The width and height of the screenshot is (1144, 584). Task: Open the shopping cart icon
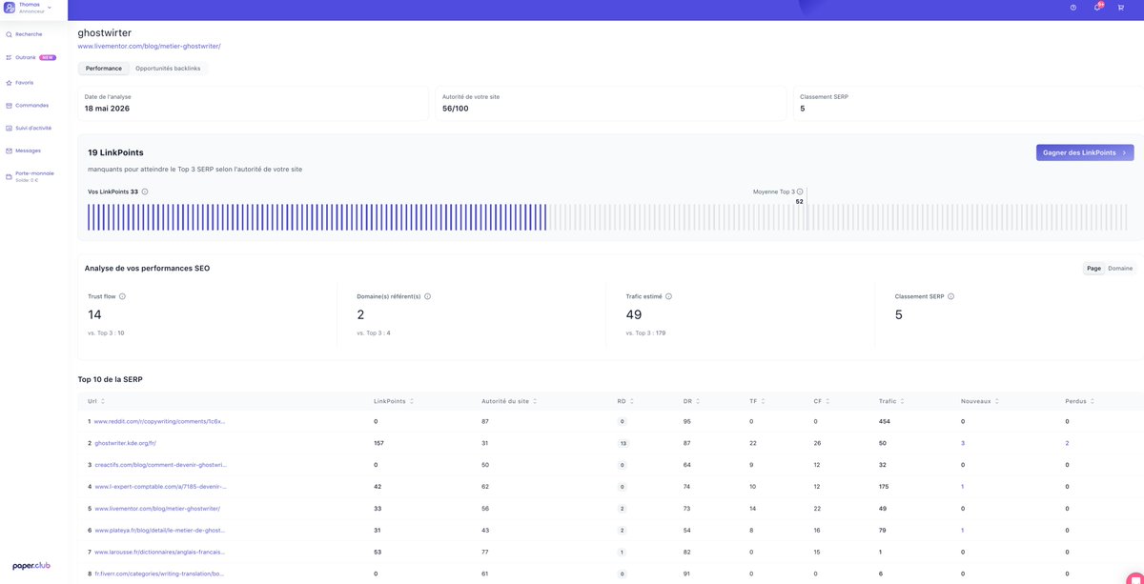click(x=1121, y=8)
